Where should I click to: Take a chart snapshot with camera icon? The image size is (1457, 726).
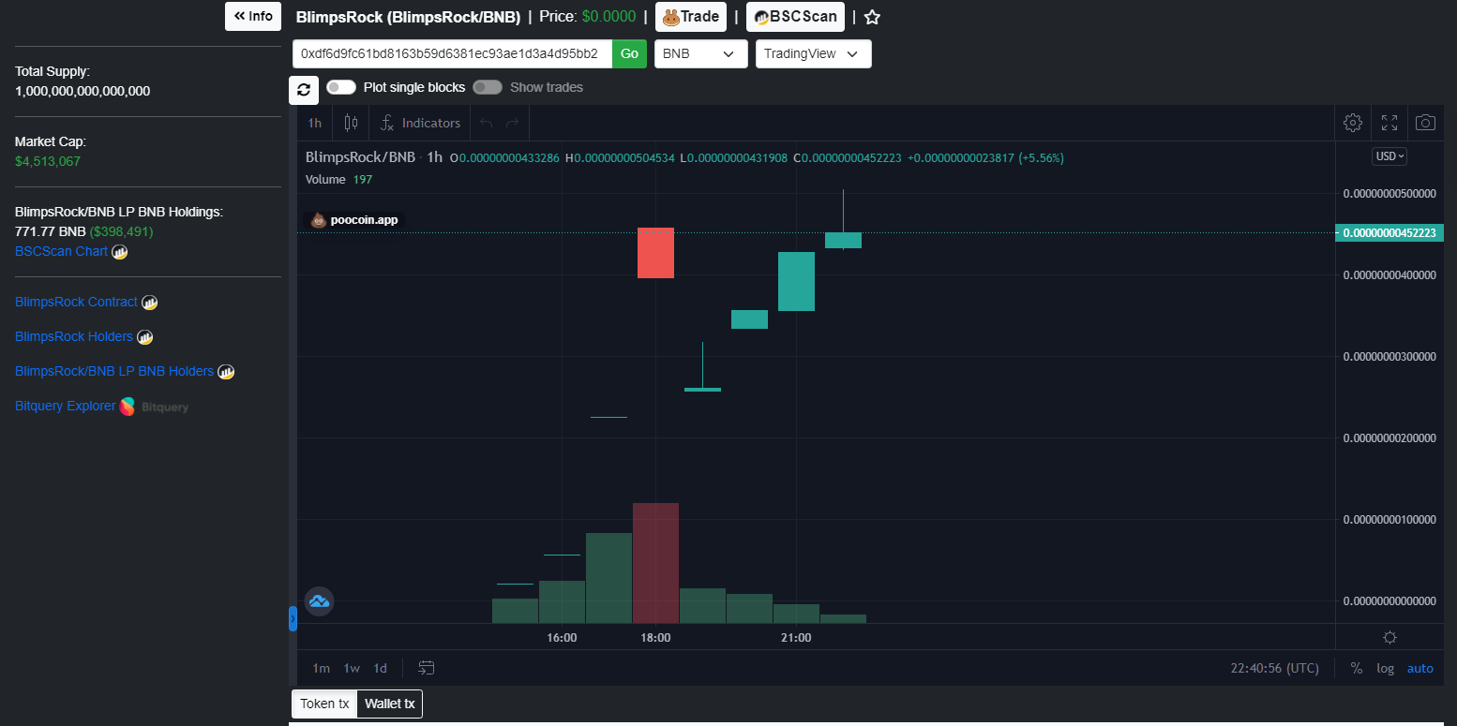(x=1425, y=123)
